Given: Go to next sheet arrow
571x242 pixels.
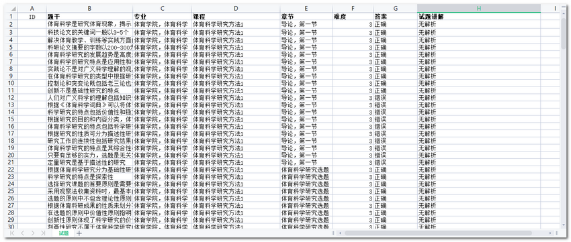Looking at the screenshot, I should point(33,233).
